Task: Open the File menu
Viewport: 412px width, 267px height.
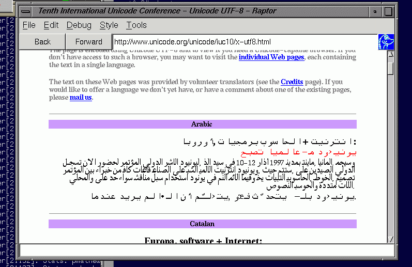Action: pos(29,25)
